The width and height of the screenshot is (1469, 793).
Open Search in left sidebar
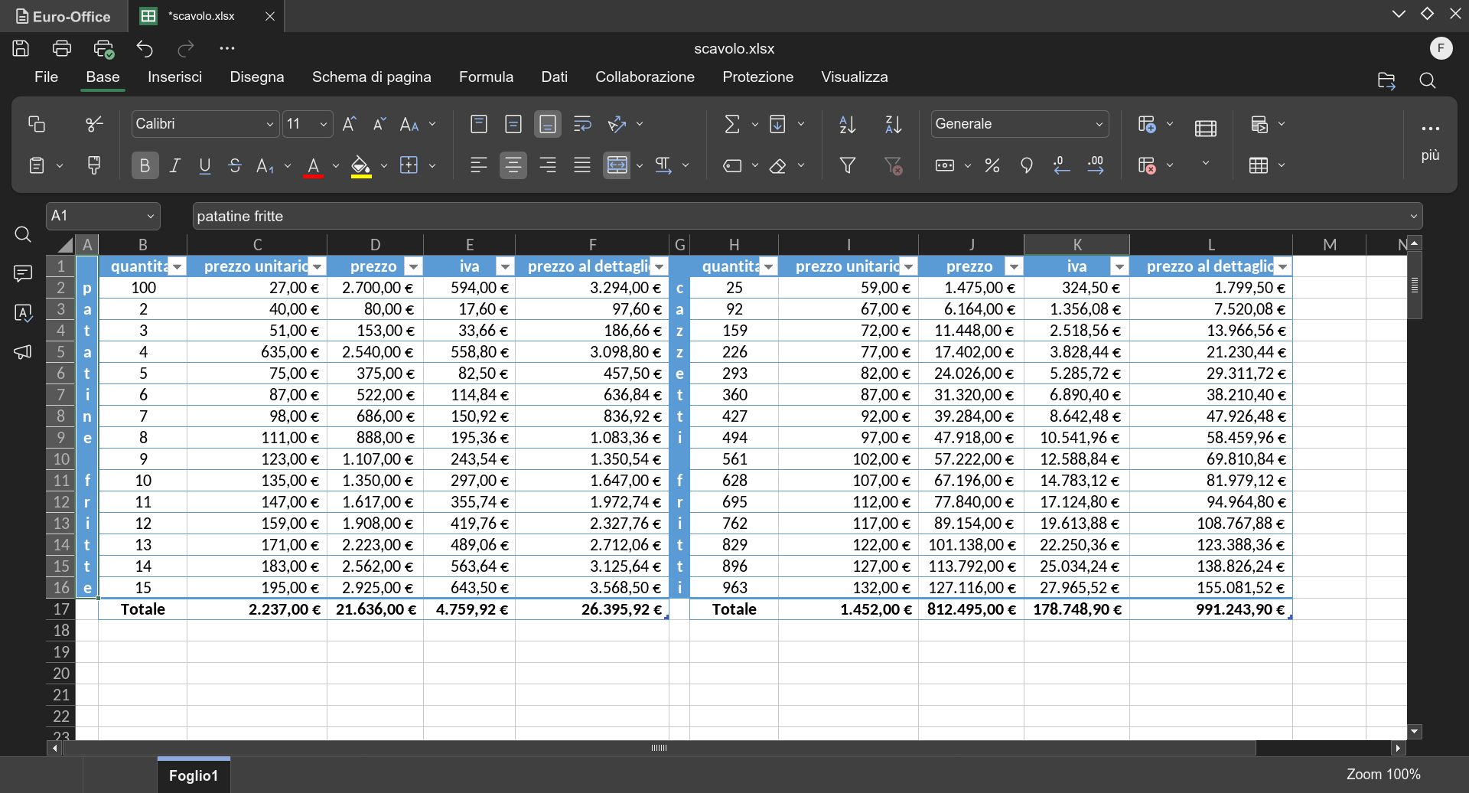(23, 234)
